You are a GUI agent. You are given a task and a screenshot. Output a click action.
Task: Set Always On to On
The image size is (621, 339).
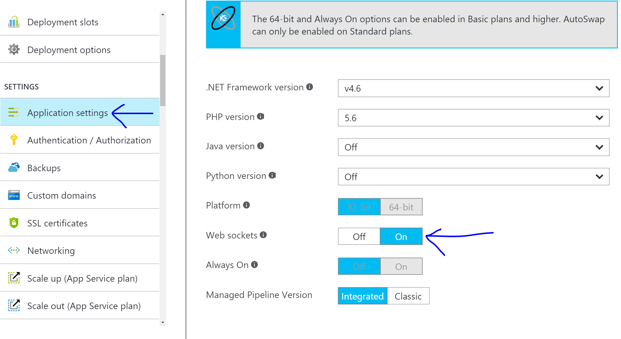pyautogui.click(x=401, y=266)
